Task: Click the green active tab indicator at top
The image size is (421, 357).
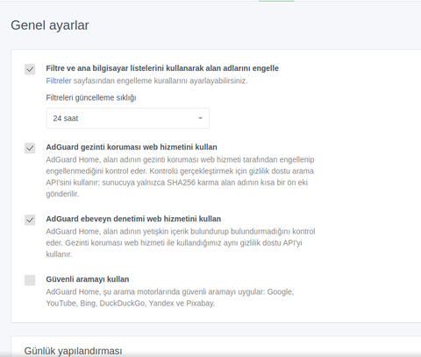Action: pyautogui.click(x=276, y=1)
